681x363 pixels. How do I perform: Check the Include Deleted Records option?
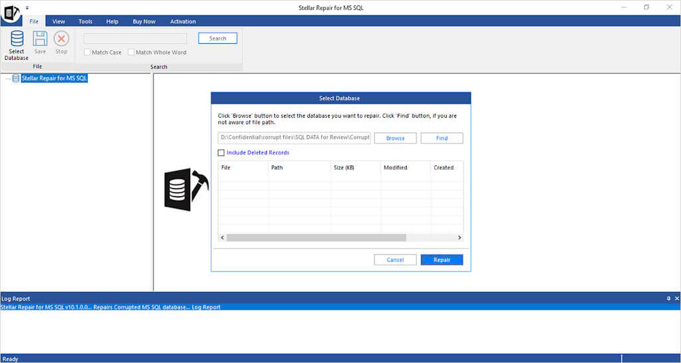coord(221,153)
